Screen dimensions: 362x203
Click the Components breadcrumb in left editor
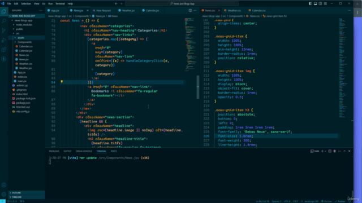click(81, 16)
